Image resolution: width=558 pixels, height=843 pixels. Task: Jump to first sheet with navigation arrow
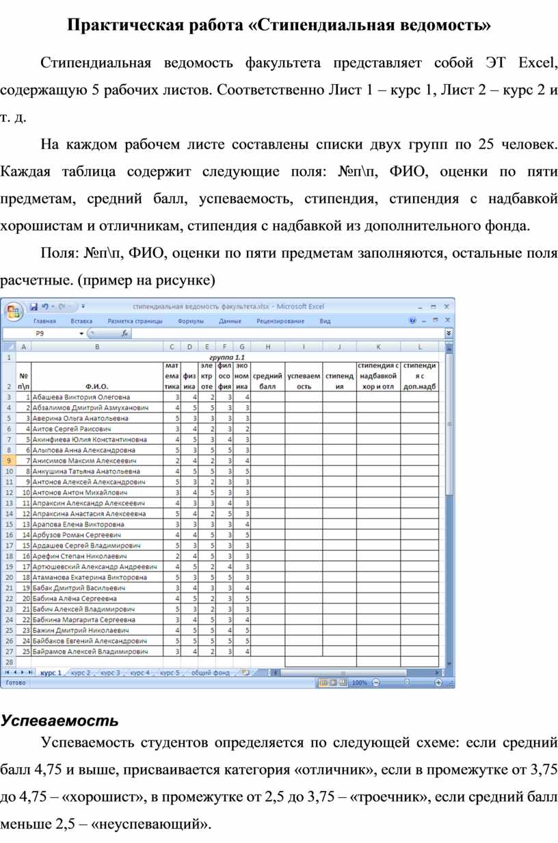tap(8, 673)
